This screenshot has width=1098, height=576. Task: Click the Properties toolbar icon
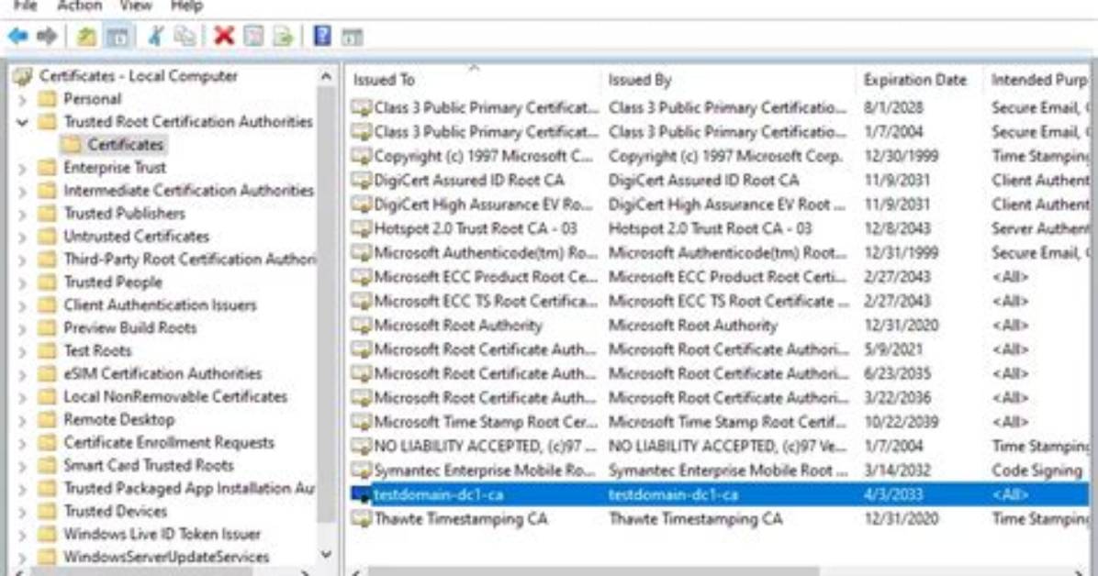253,36
